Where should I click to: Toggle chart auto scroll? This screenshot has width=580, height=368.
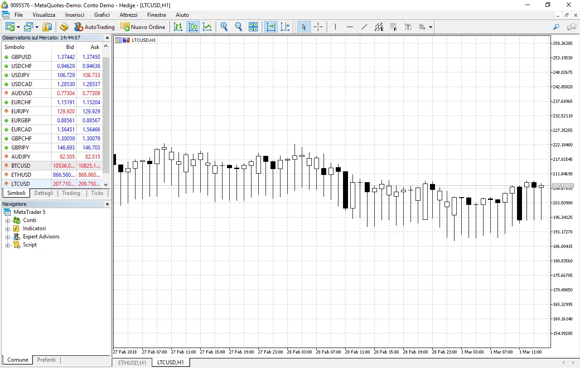[x=271, y=27]
